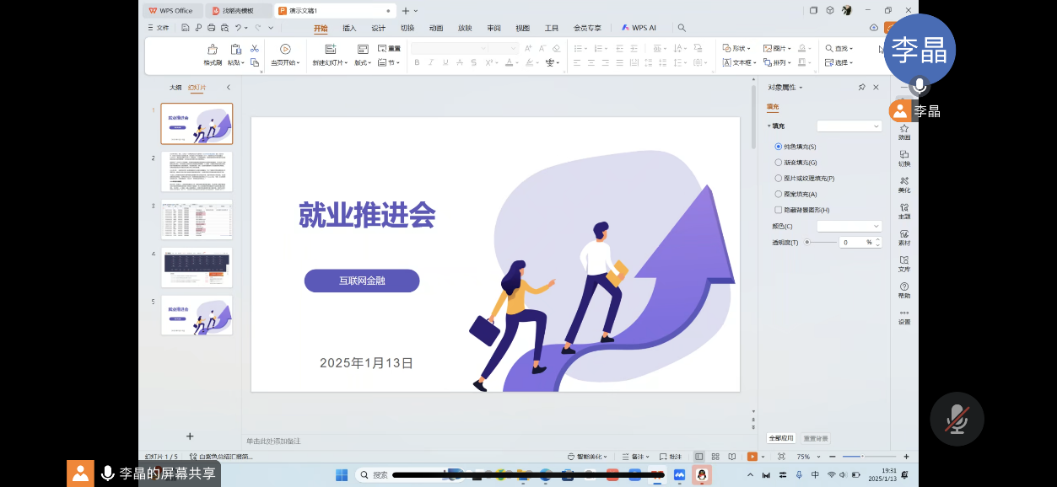The height and width of the screenshot is (487, 1057).
Task: Check 隐藏背景图形(H) checkbox
Action: 779,210
